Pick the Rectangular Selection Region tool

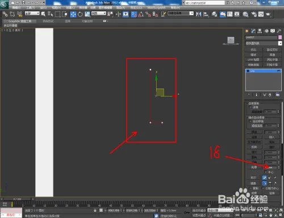pos(57,14)
